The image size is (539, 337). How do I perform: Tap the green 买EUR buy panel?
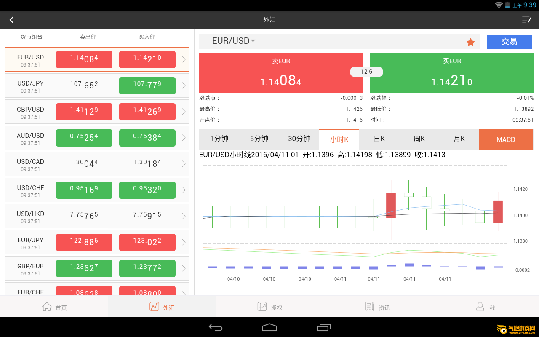coord(452,72)
